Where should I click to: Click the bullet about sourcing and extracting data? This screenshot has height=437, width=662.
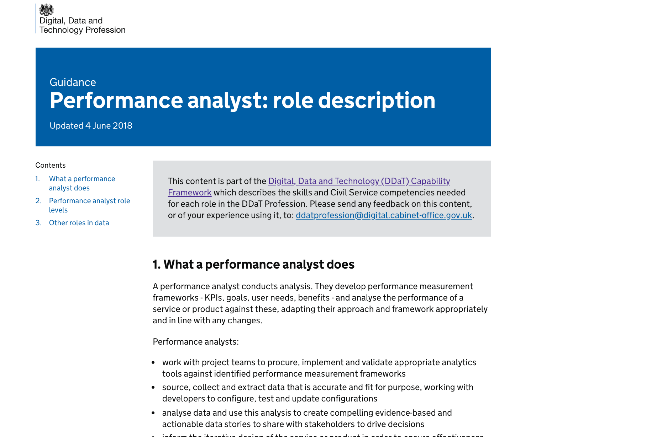(x=318, y=393)
